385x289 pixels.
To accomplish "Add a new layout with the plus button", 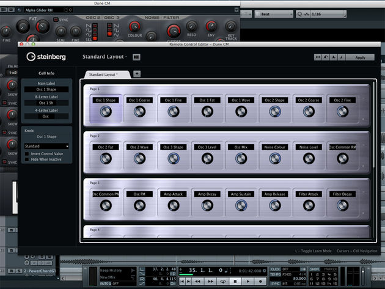I will 137,74.
